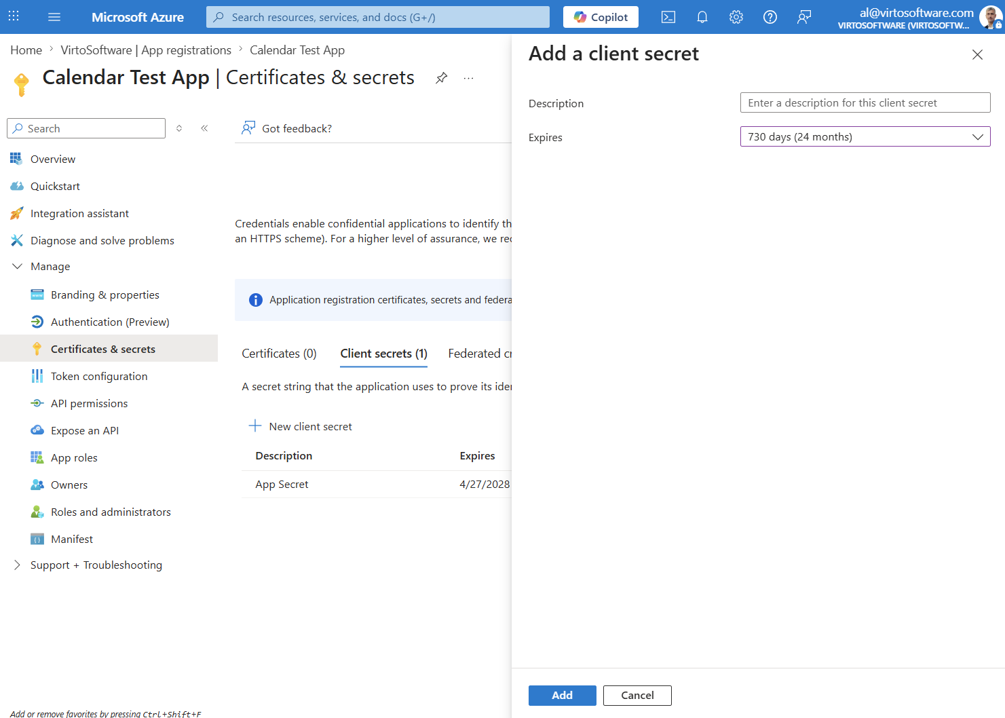This screenshot has height=718, width=1005.
Task: Click the Owners people icon
Action: 37,485
